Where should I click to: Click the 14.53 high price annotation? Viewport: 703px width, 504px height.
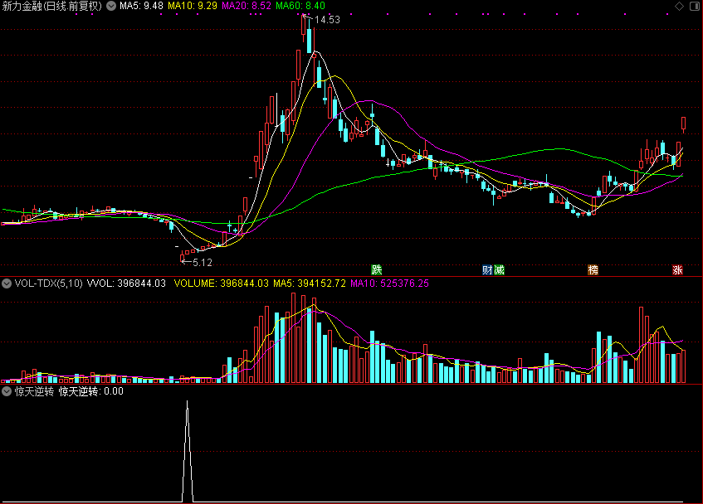click(327, 20)
